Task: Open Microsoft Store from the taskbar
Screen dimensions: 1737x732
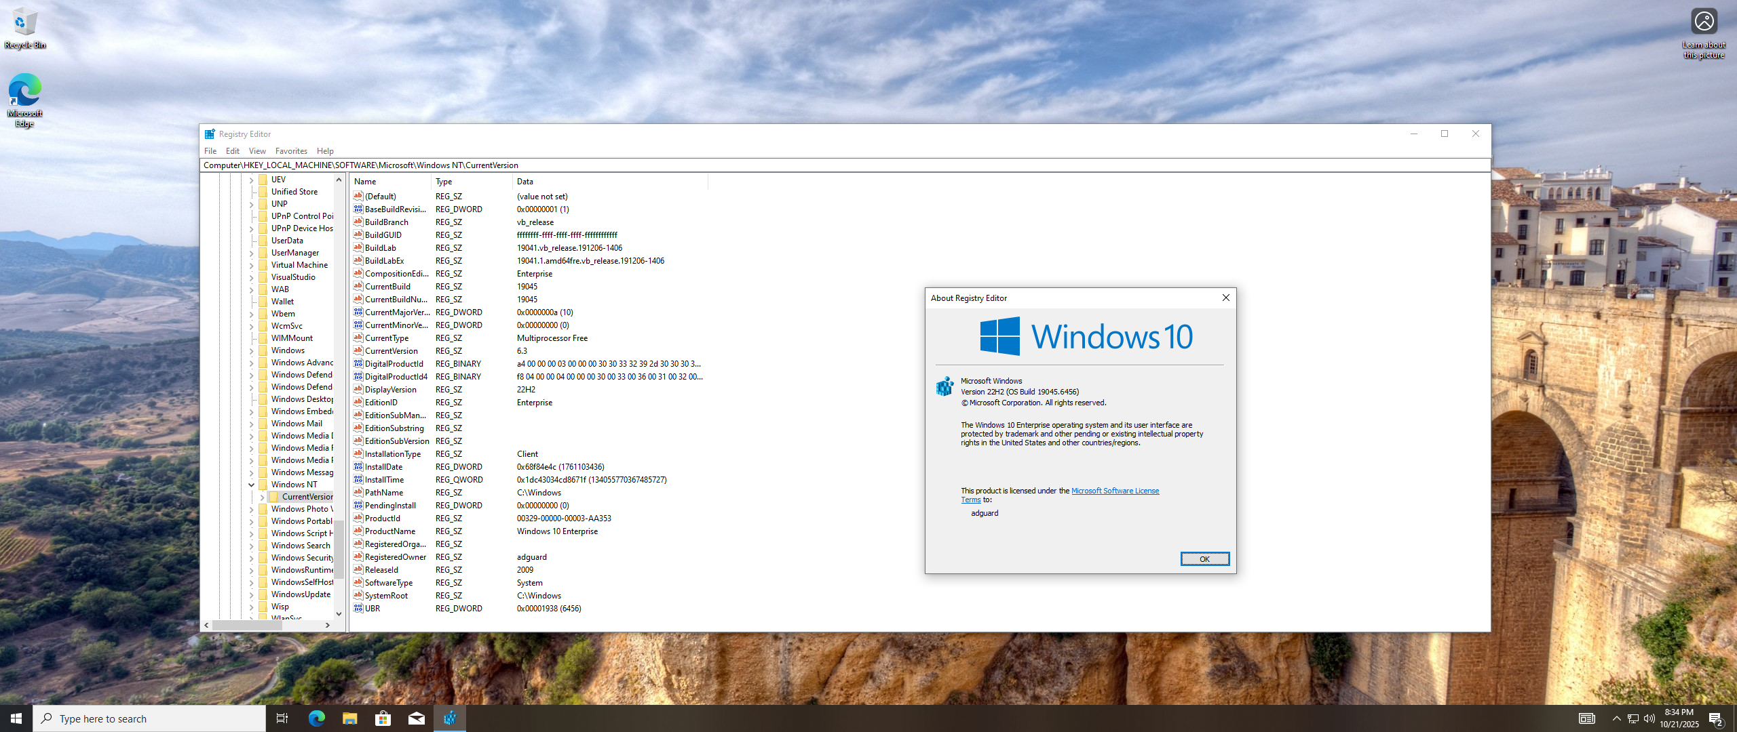Action: tap(383, 718)
